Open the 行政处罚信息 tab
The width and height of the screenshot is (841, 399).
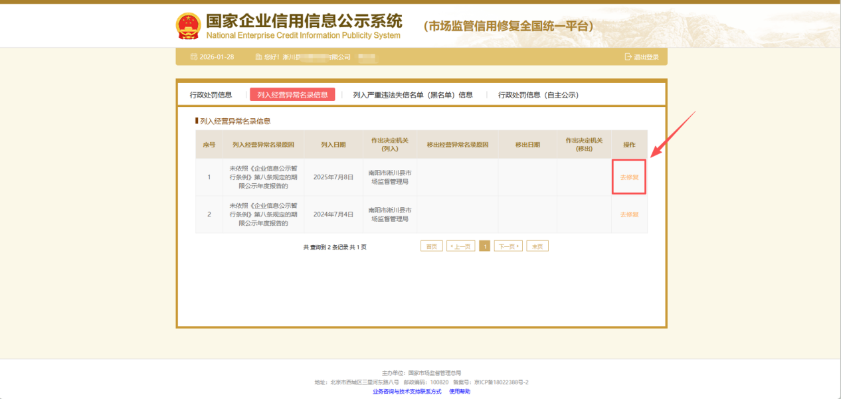pyautogui.click(x=211, y=95)
